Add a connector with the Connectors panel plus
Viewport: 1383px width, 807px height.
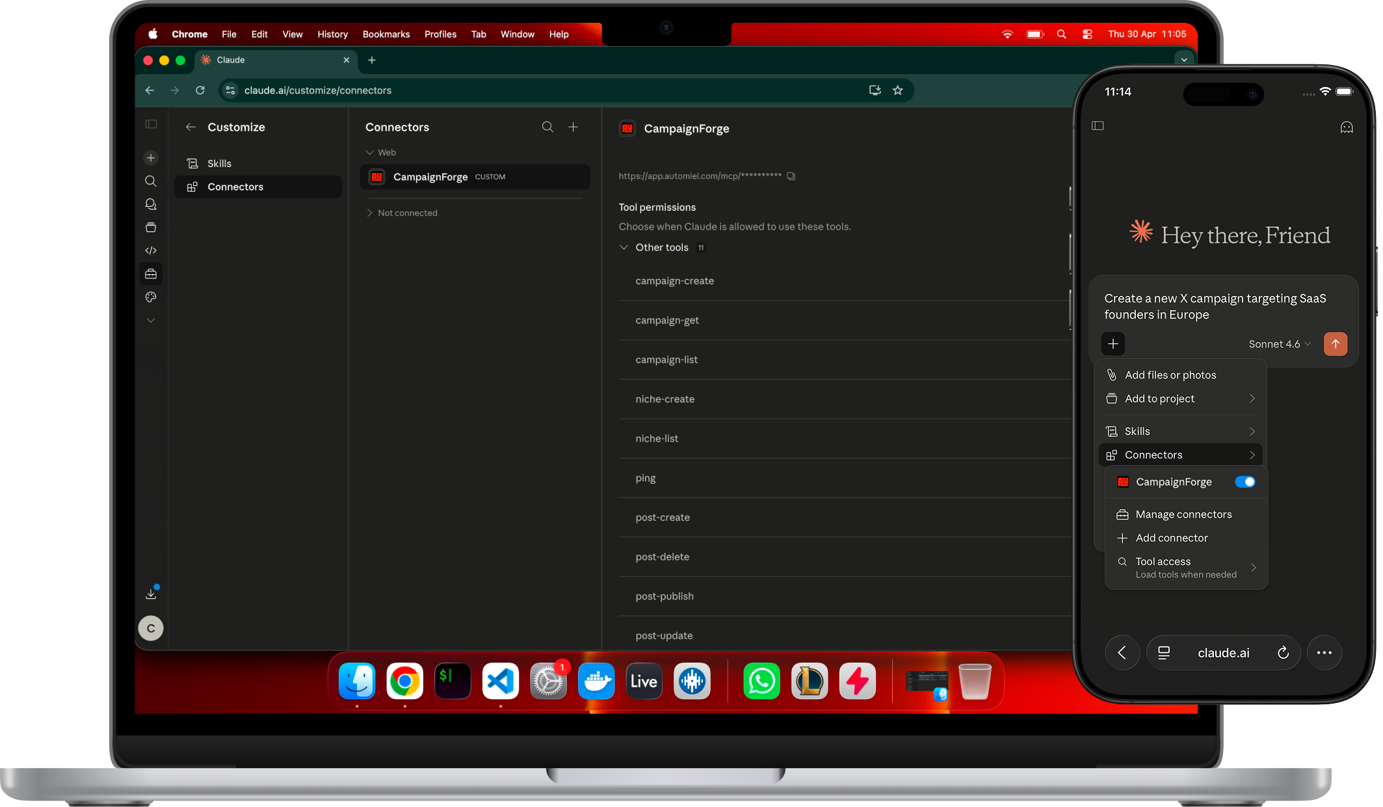[x=573, y=127]
